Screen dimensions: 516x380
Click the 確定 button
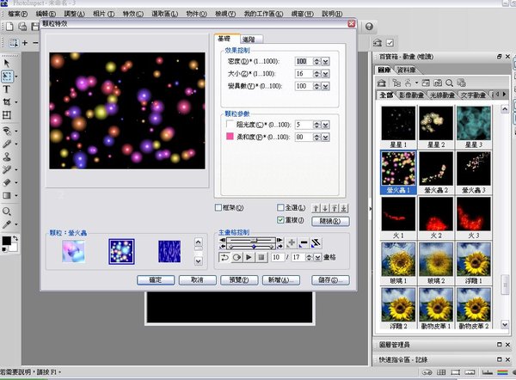156,279
